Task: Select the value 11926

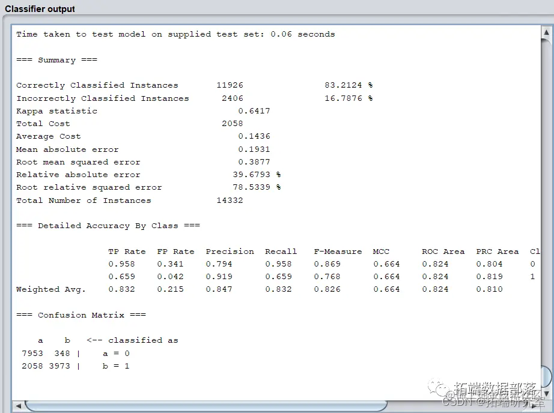Action: [x=230, y=85]
